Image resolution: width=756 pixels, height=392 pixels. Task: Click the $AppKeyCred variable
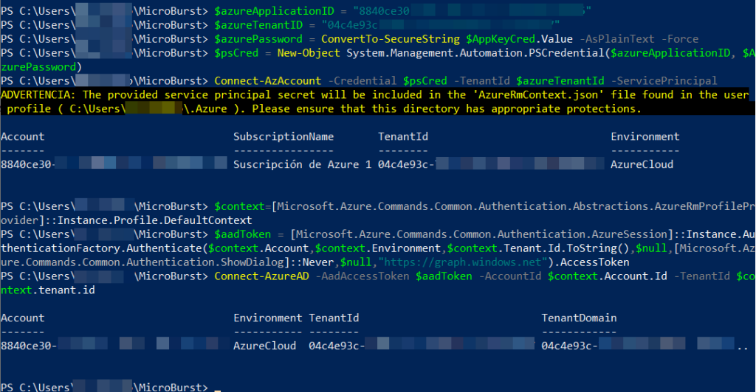tap(501, 38)
